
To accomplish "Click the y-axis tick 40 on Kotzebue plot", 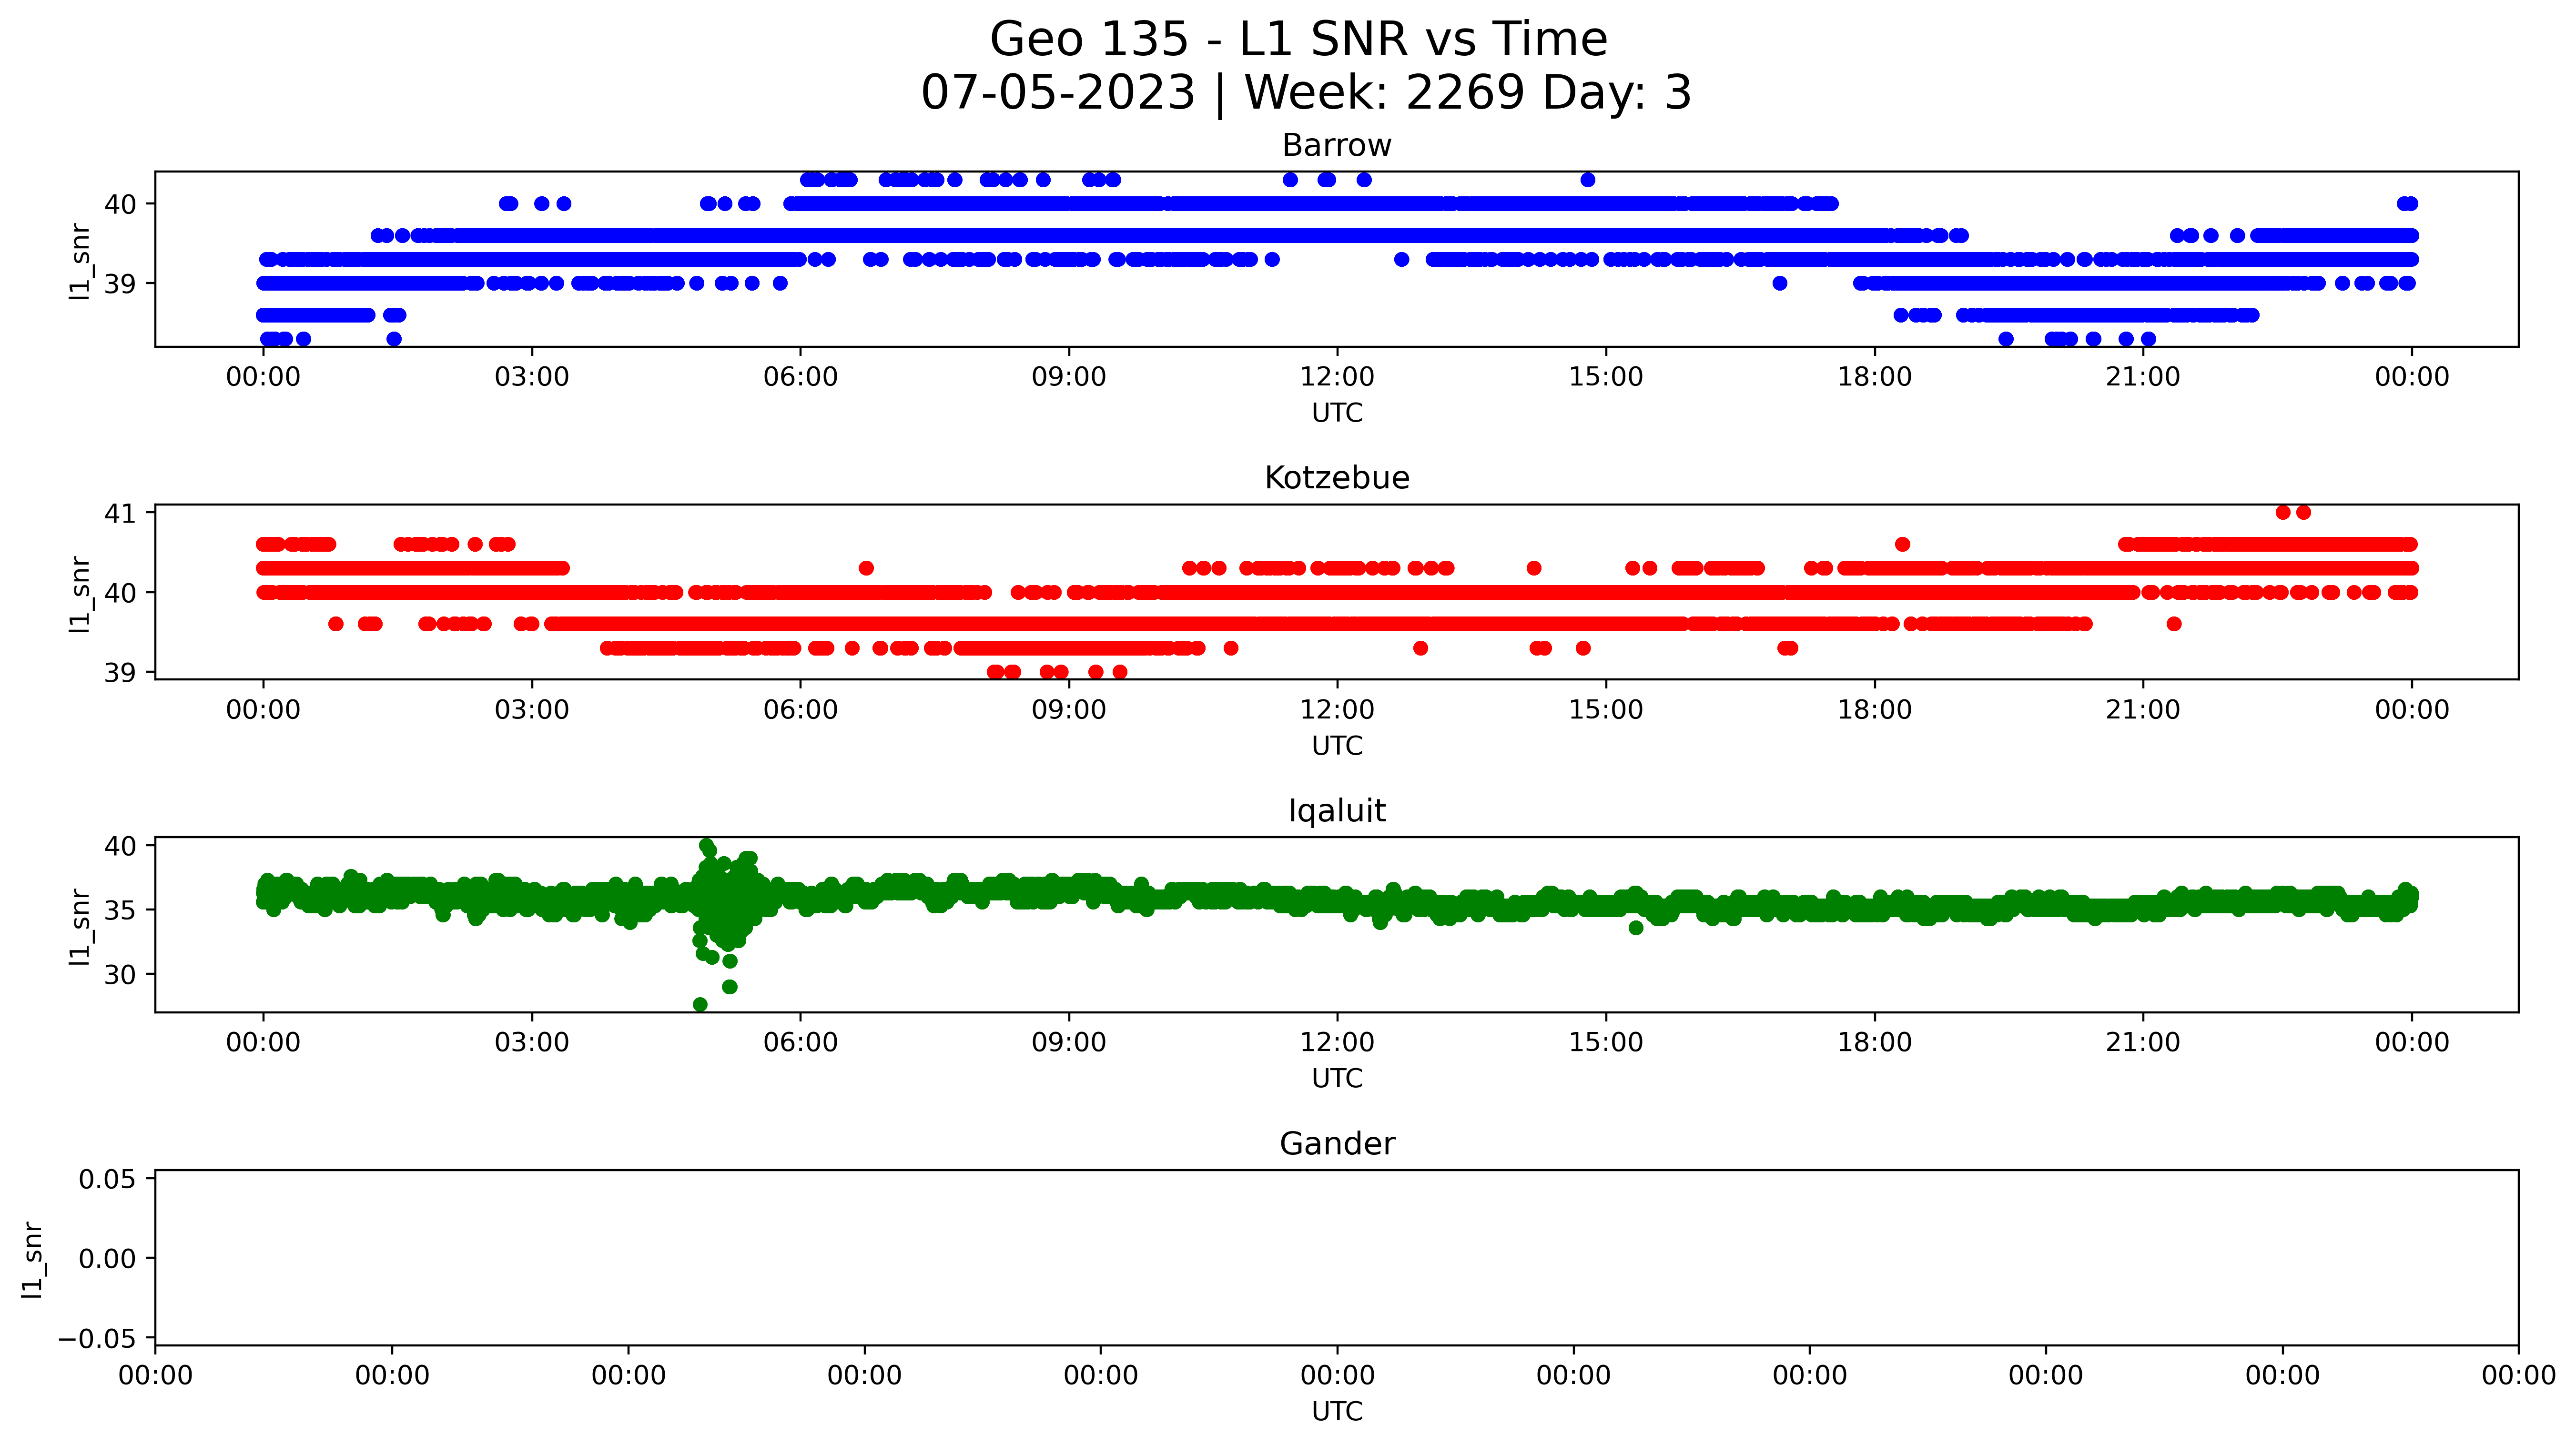I will [x=120, y=593].
